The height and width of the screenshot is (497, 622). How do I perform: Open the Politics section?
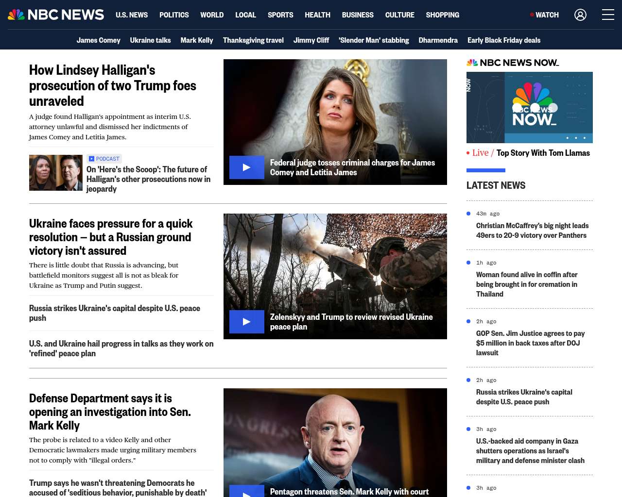tap(174, 15)
